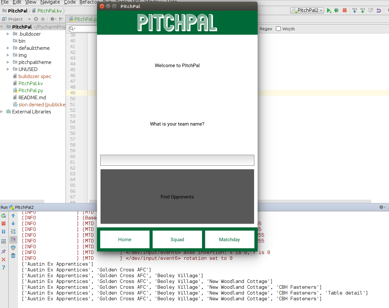Image resolution: width=389 pixels, height=308 pixels.
Task: Enable the Words search checkbox
Action: pyautogui.click(x=278, y=29)
